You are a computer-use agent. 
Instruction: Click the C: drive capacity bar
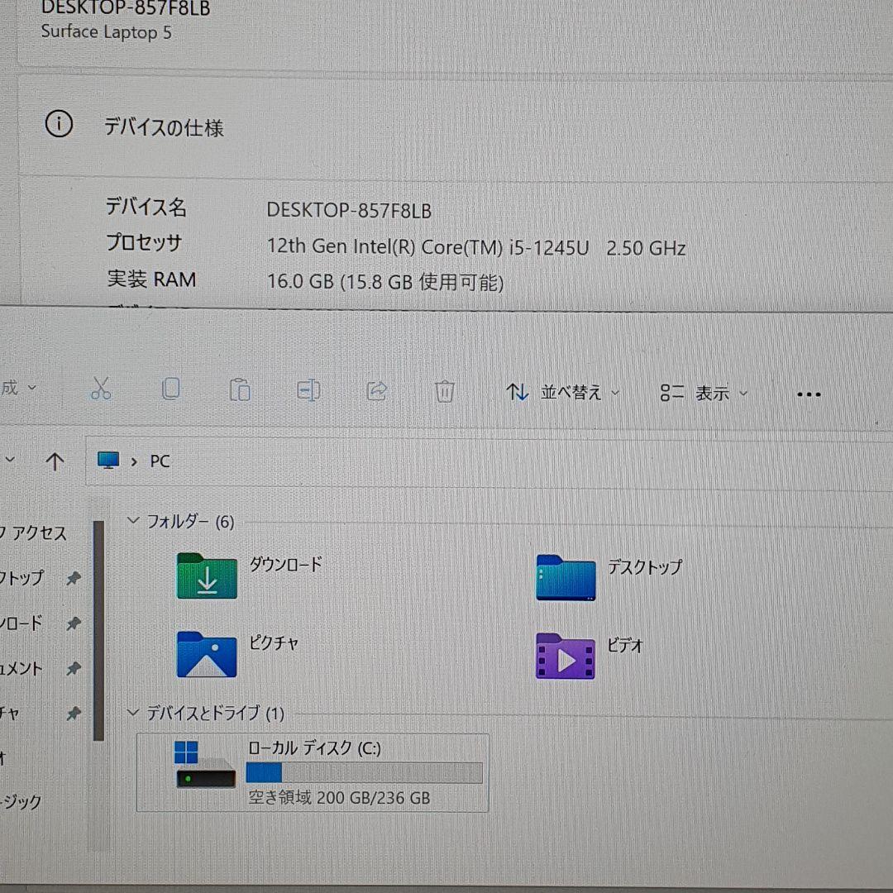[364, 772]
